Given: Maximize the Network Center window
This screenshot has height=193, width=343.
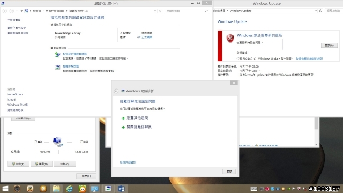Looking at the screenshot, I should [x=198, y=3].
